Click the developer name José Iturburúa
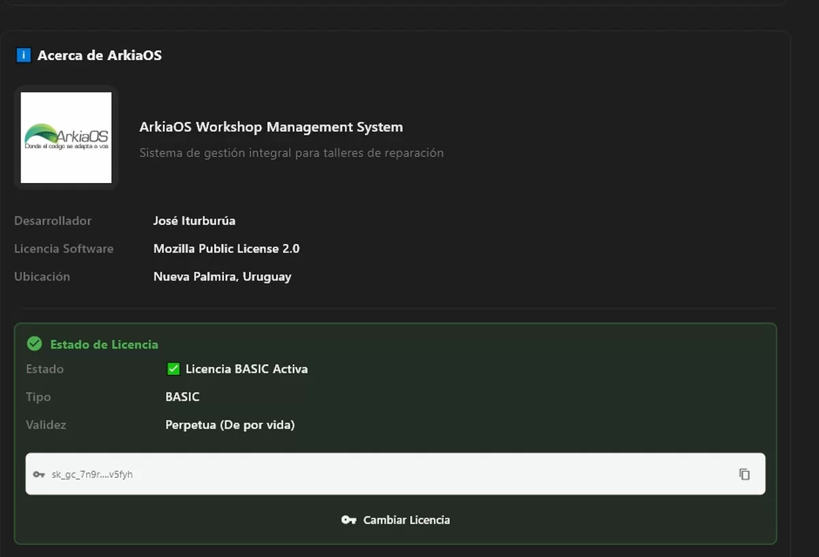The image size is (819, 557). coord(195,220)
